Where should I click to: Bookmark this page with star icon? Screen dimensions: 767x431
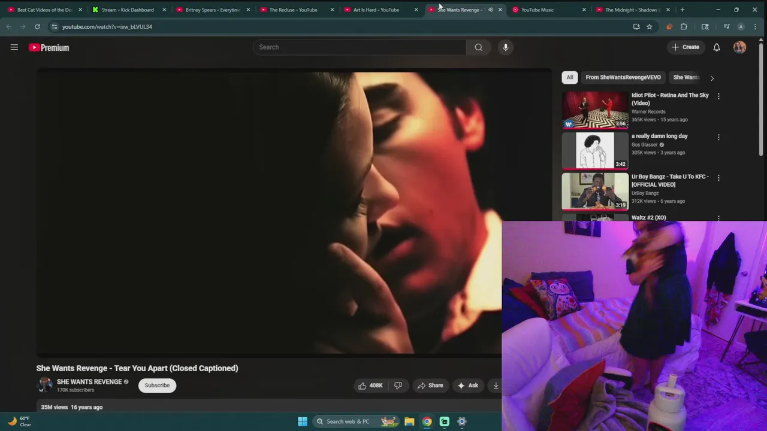[x=649, y=26]
